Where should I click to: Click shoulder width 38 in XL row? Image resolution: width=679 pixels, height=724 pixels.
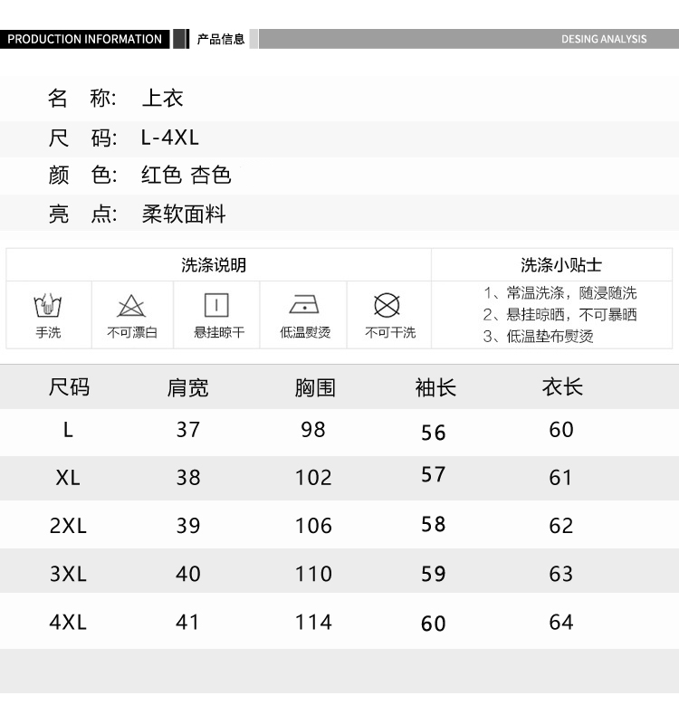click(x=188, y=478)
